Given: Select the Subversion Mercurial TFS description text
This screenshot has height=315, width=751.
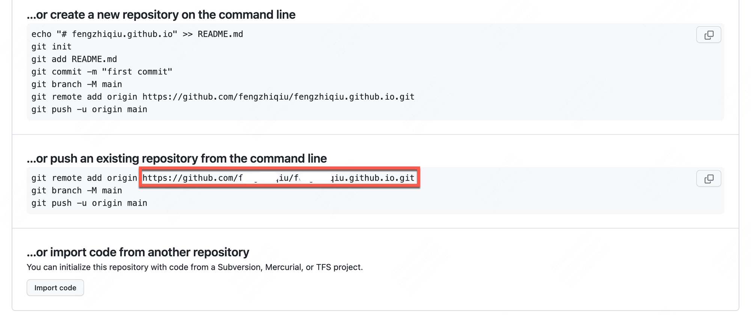Looking at the screenshot, I should pyautogui.click(x=195, y=267).
